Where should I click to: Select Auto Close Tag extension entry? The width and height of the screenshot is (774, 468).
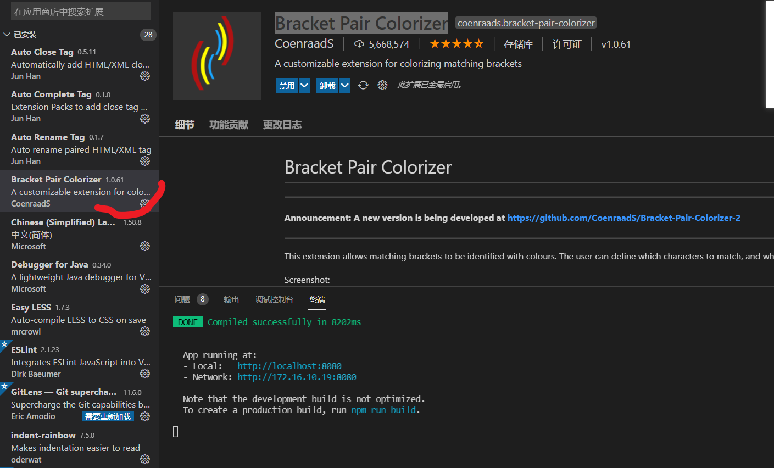pos(80,64)
